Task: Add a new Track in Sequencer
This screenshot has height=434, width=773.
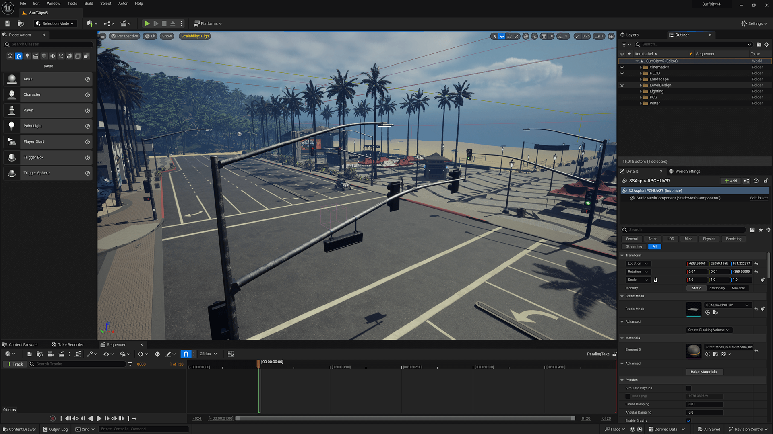Action: coord(15,364)
